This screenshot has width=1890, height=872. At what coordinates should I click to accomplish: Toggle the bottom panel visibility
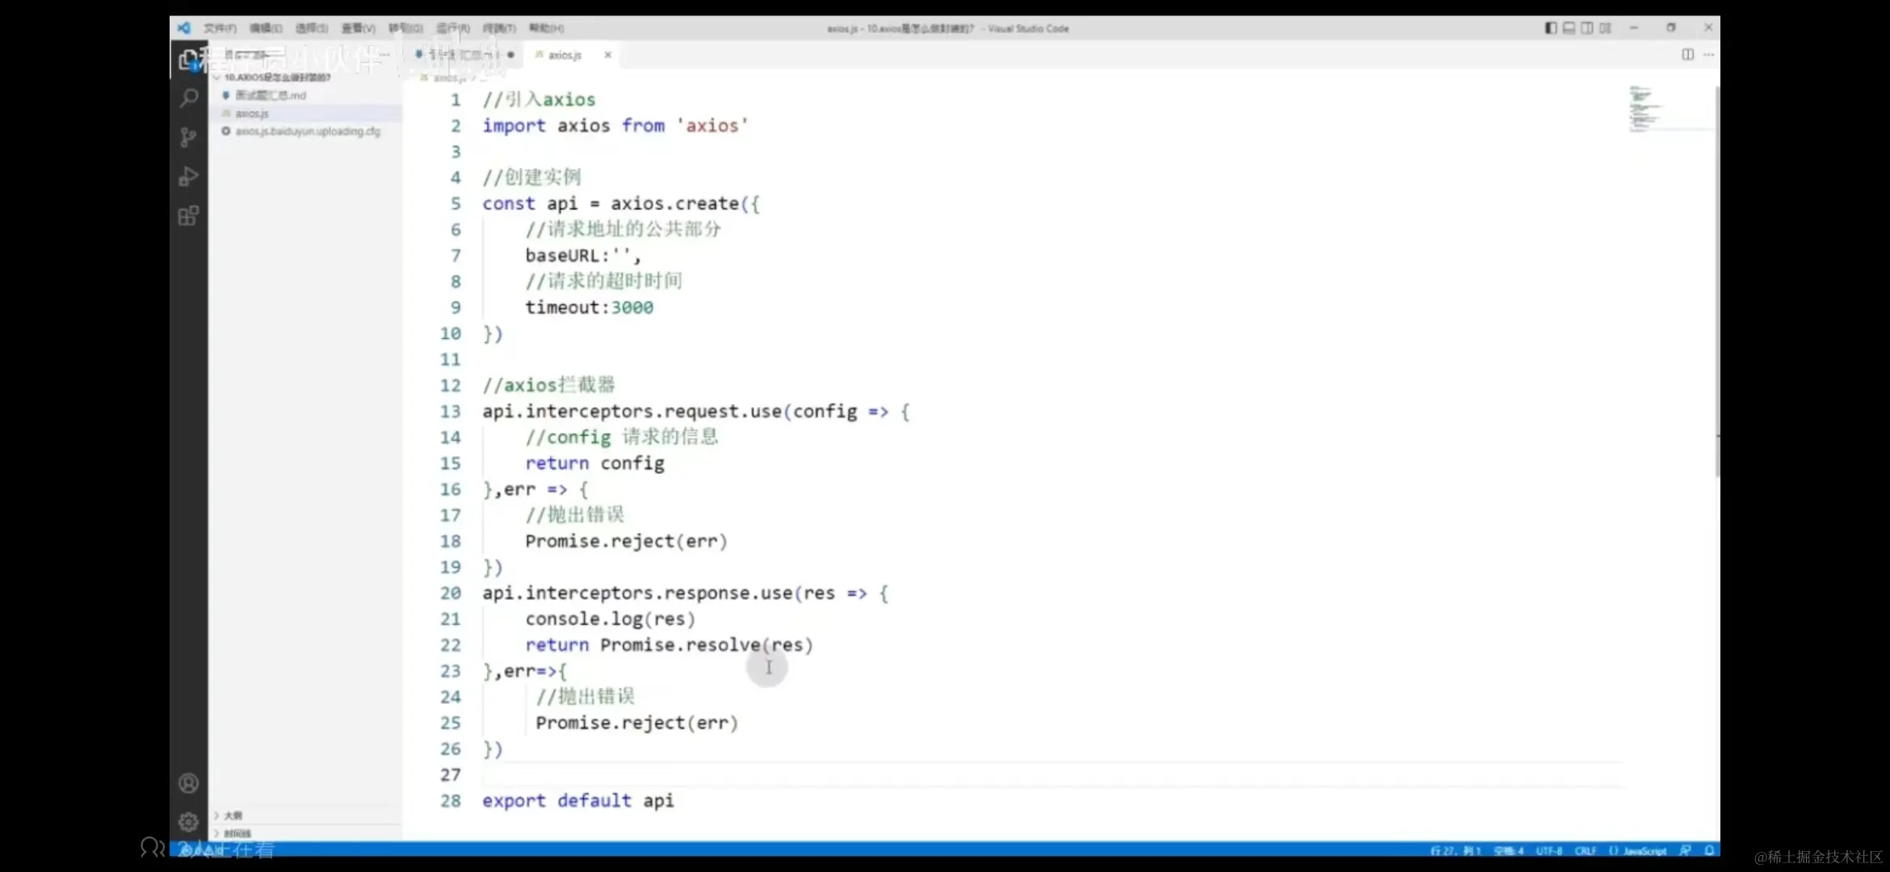(x=1569, y=27)
